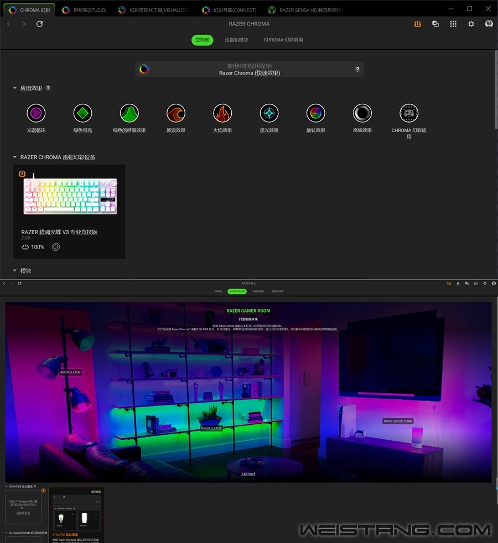Click the 跳过教程 skip tutorial link
This screenshot has width=498, height=543.
[96, 492]
